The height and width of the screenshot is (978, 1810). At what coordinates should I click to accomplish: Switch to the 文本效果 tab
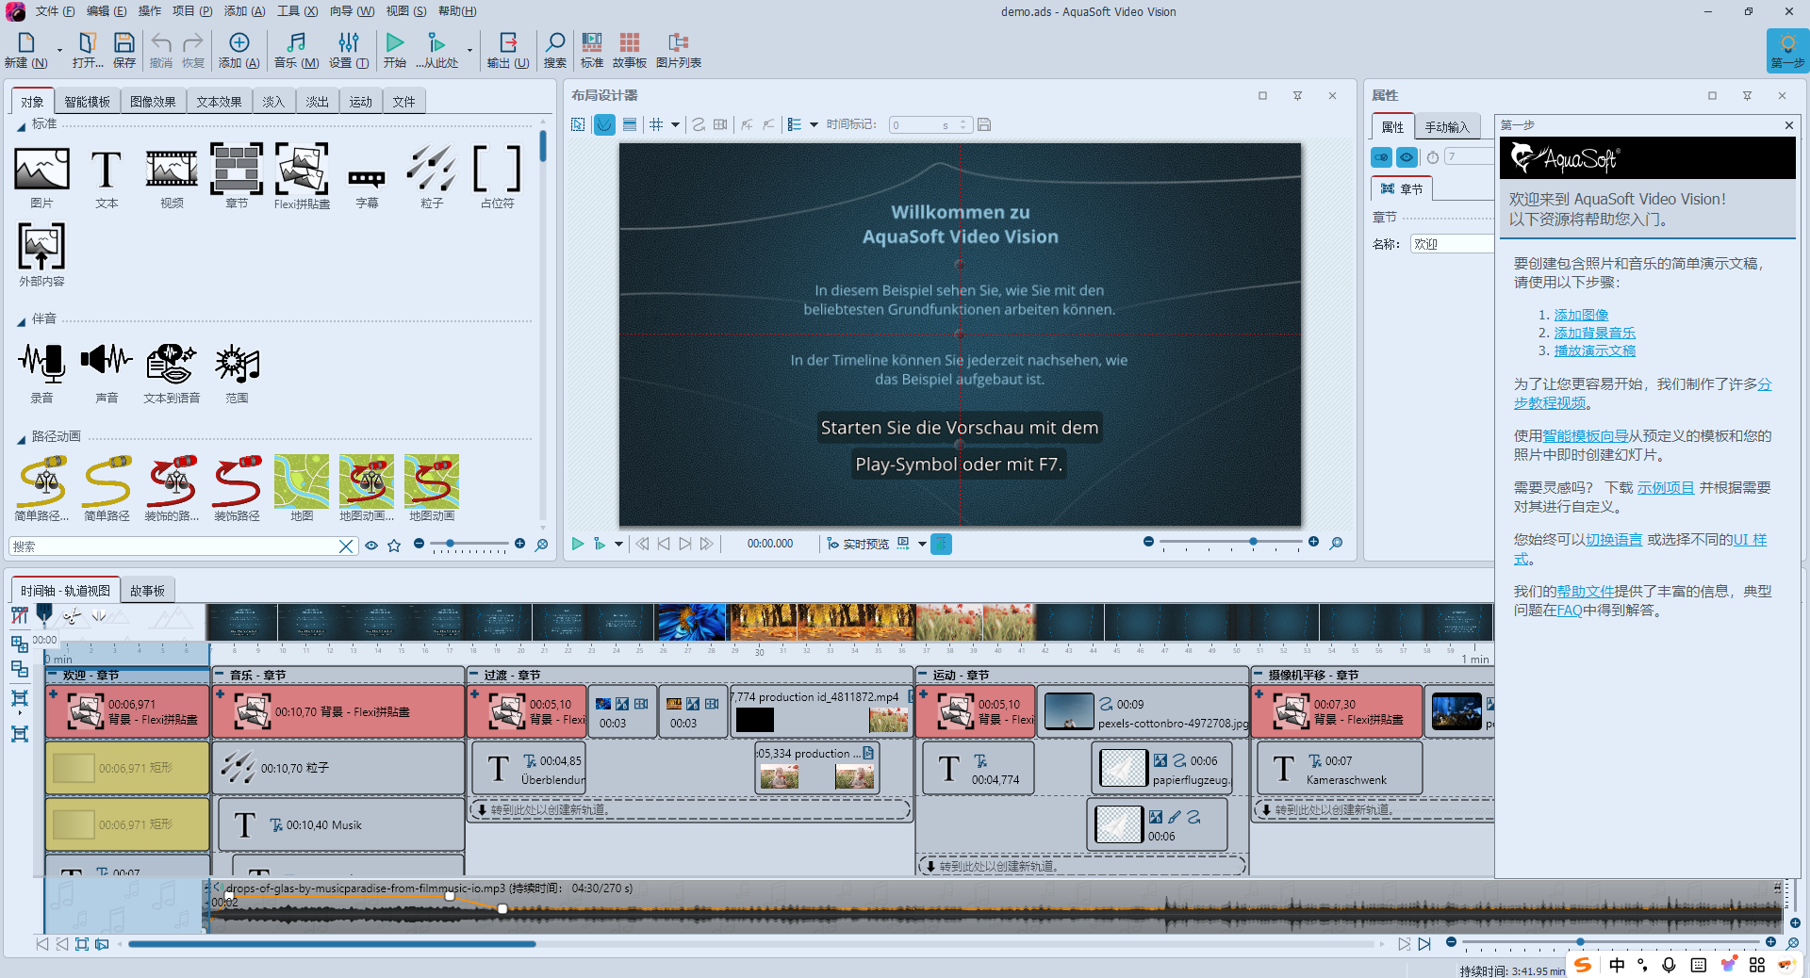(x=219, y=102)
